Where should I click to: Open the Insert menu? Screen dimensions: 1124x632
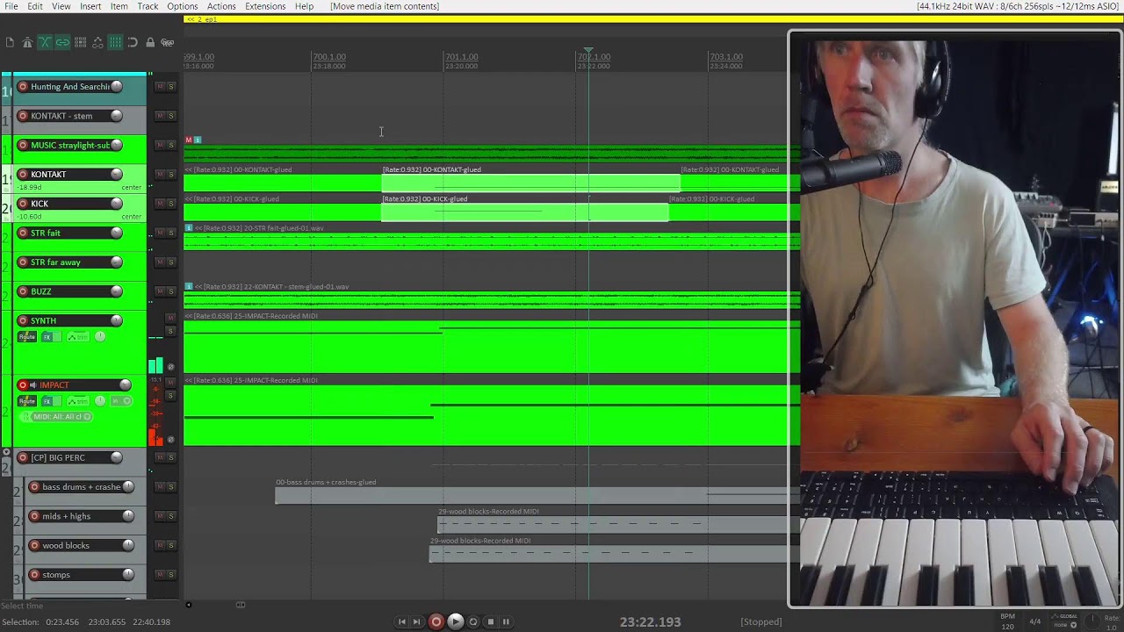coord(90,6)
